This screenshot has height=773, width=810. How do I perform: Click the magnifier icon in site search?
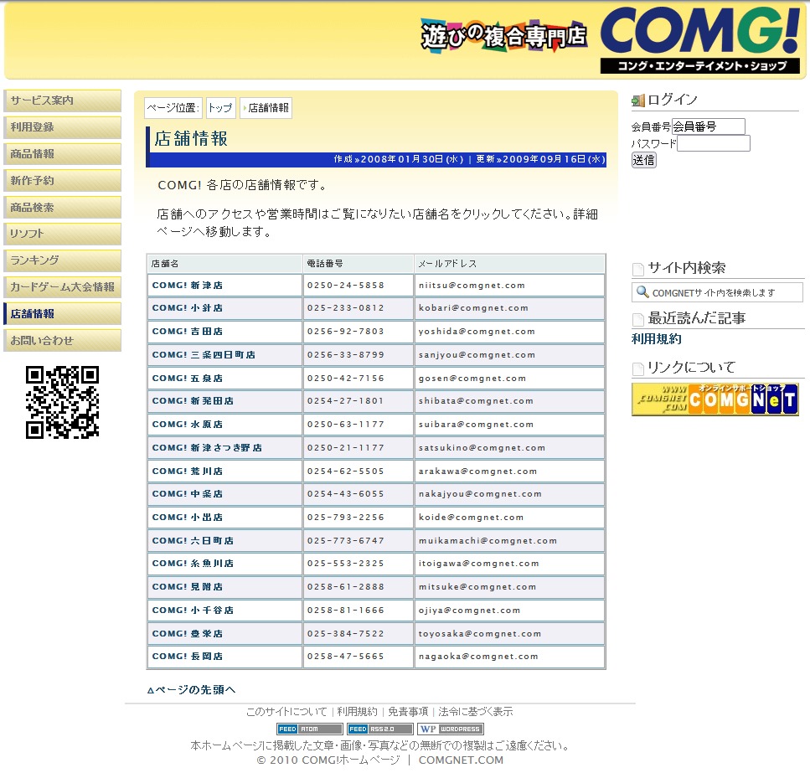[642, 292]
